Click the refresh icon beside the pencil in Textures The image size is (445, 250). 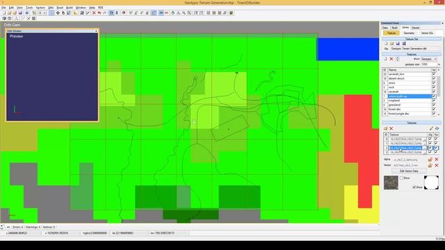(x=437, y=128)
